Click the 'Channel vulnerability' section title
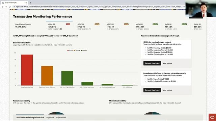 click(118, 101)
